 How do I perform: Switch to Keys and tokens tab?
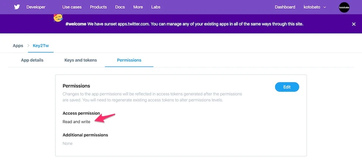click(81, 60)
